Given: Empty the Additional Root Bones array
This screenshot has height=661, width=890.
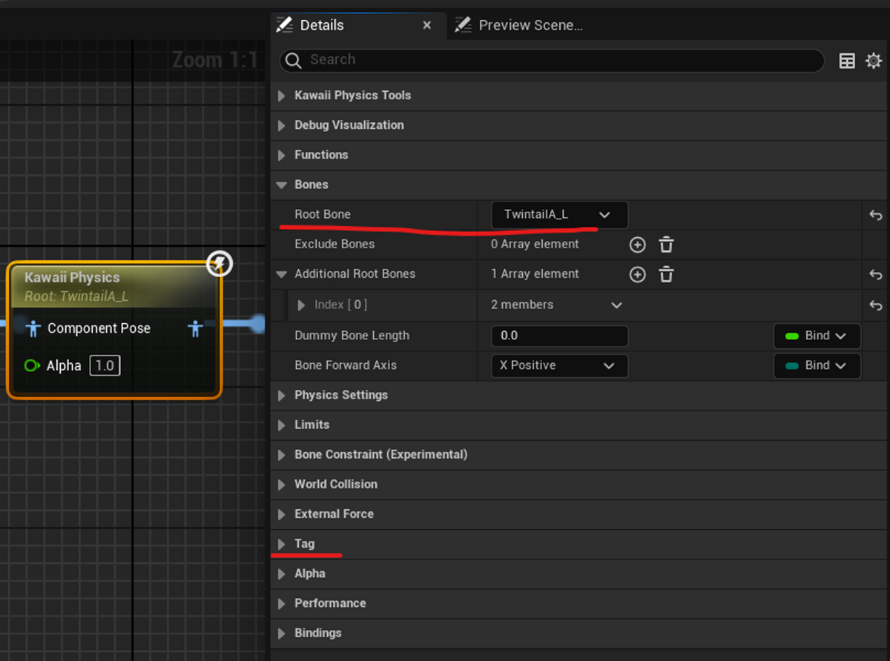Looking at the screenshot, I should 666,274.
